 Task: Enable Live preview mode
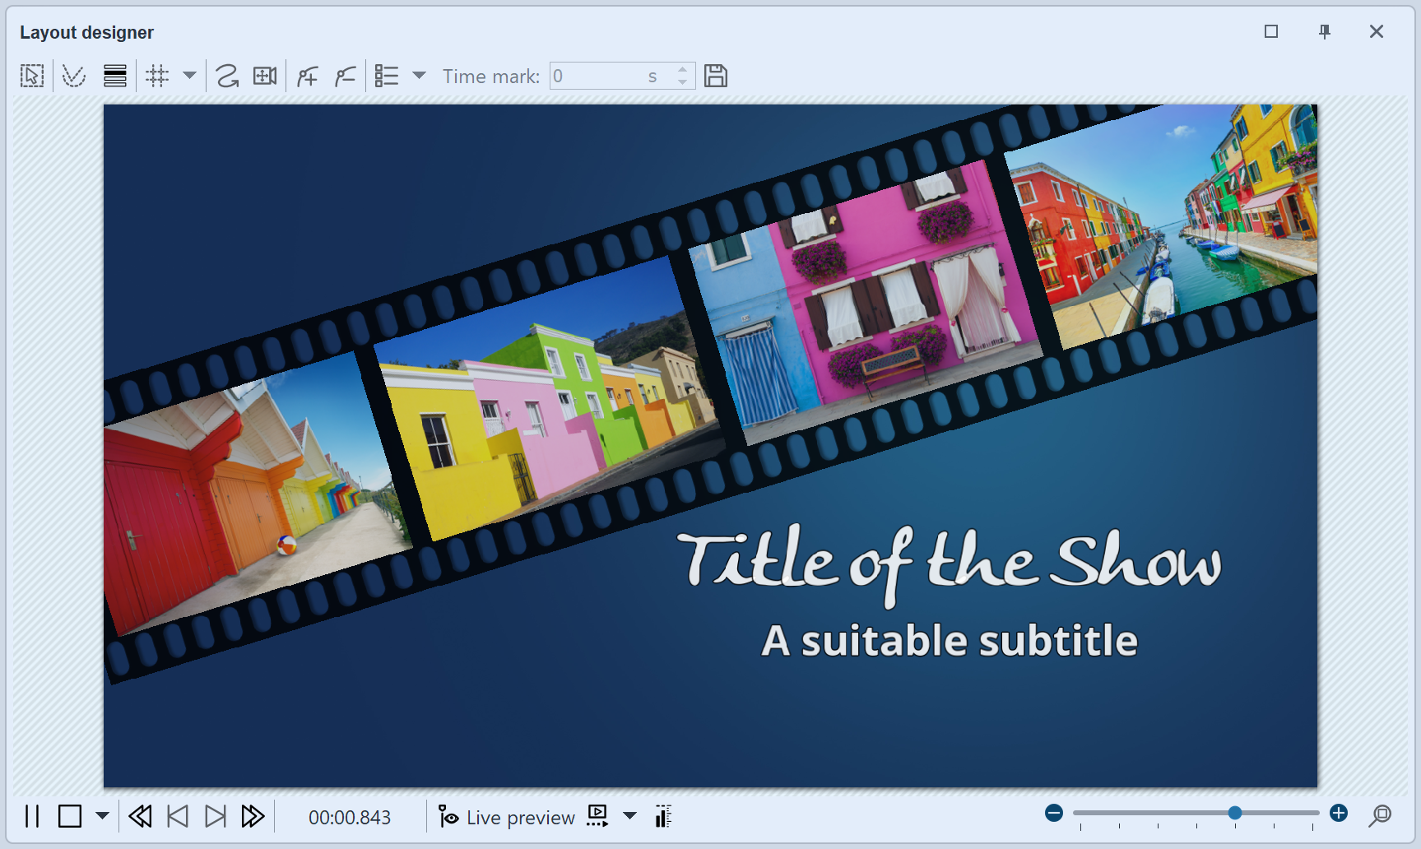point(505,817)
